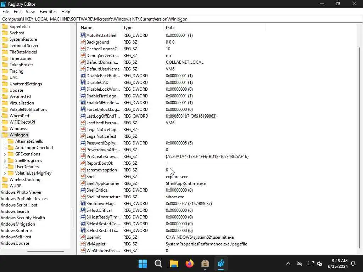Open the notifications bell
363x272 pixels.
[353, 263]
